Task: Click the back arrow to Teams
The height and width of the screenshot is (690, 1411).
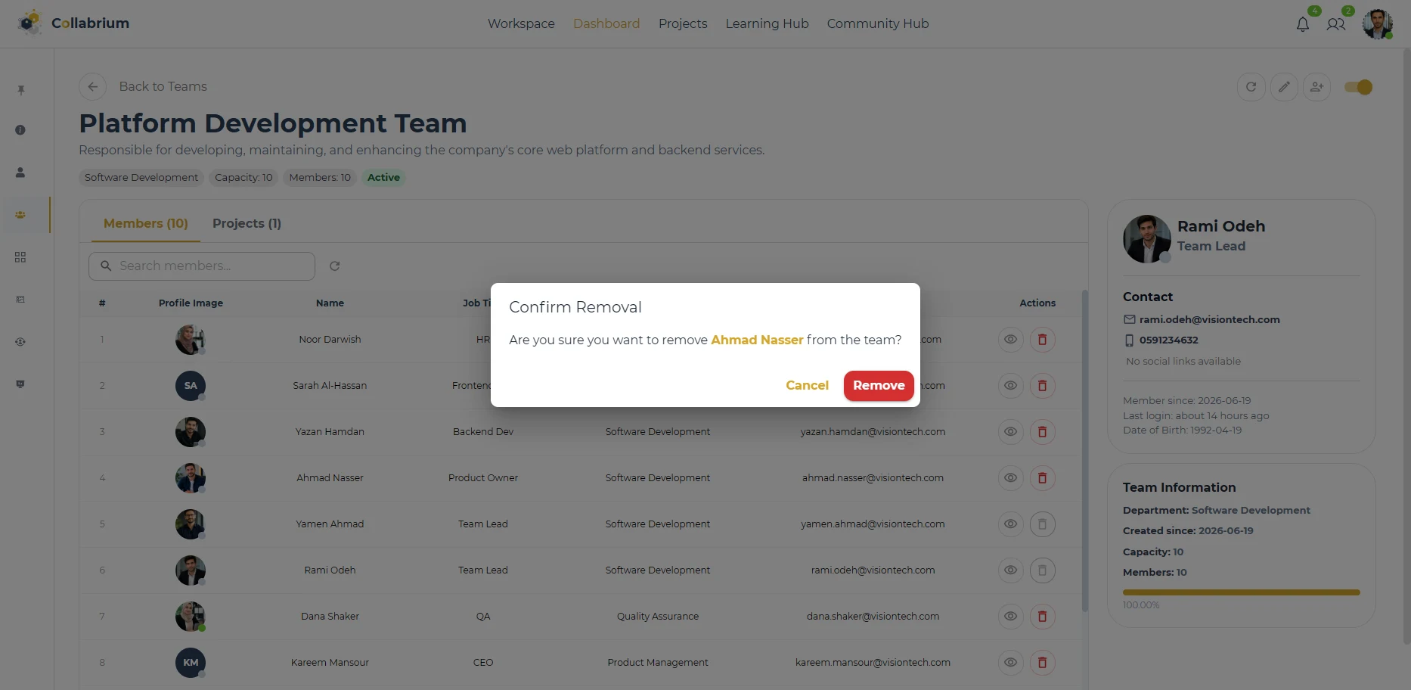Action: (x=92, y=86)
